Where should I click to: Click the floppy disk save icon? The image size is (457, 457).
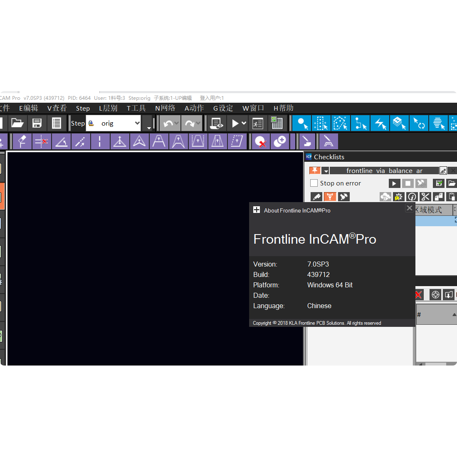tap(37, 123)
